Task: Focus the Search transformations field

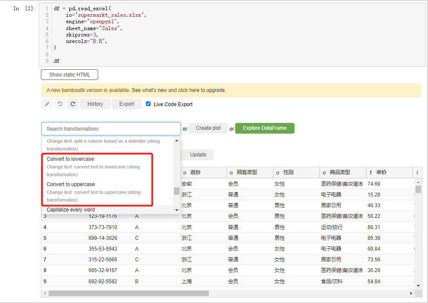Action: [x=111, y=129]
